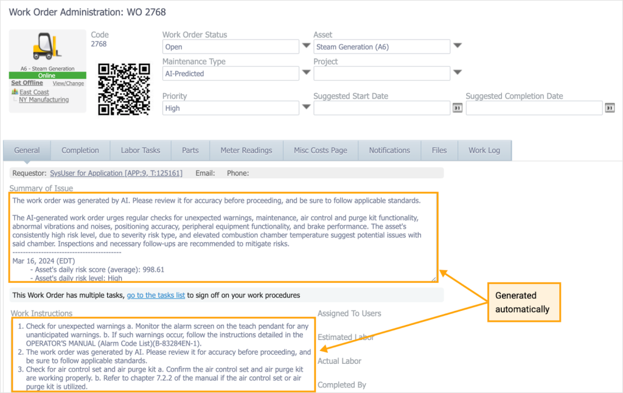Image resolution: width=623 pixels, height=393 pixels.
Task: Click the View/Change link
Action: 68,83
